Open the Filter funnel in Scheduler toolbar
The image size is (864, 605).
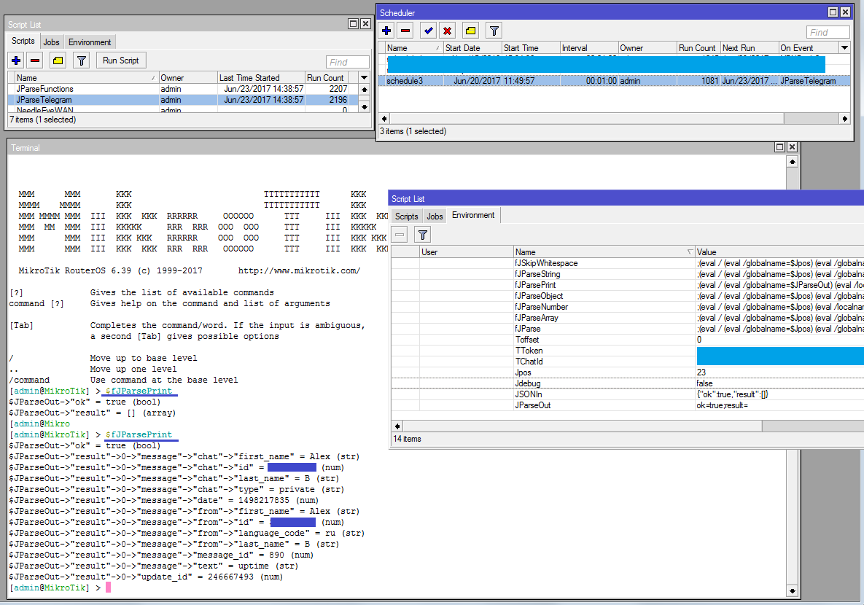(494, 31)
